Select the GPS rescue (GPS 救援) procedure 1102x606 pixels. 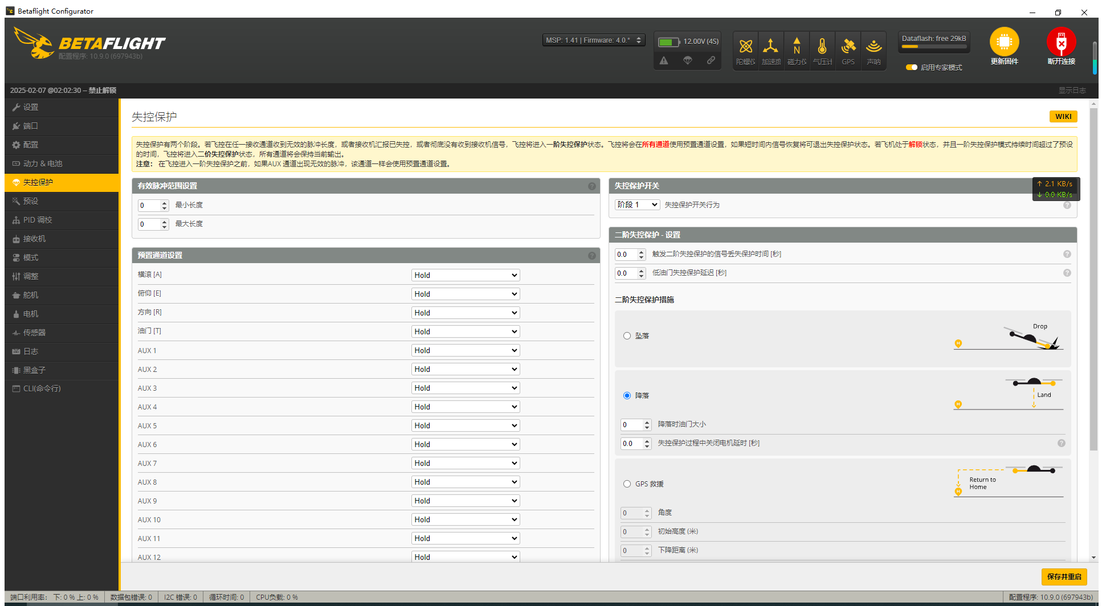(627, 484)
